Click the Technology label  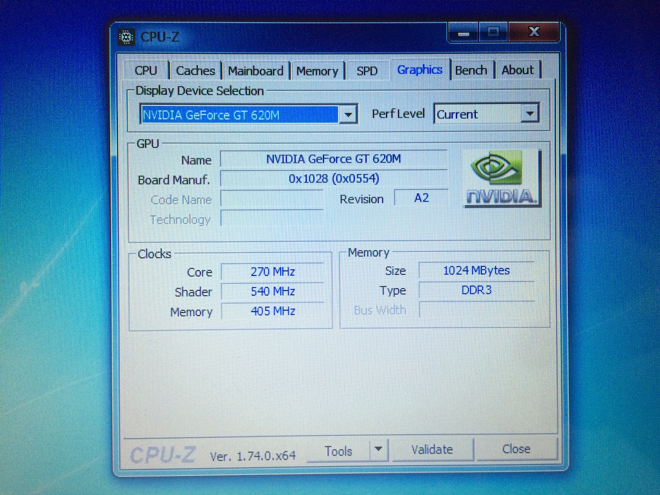point(181,220)
